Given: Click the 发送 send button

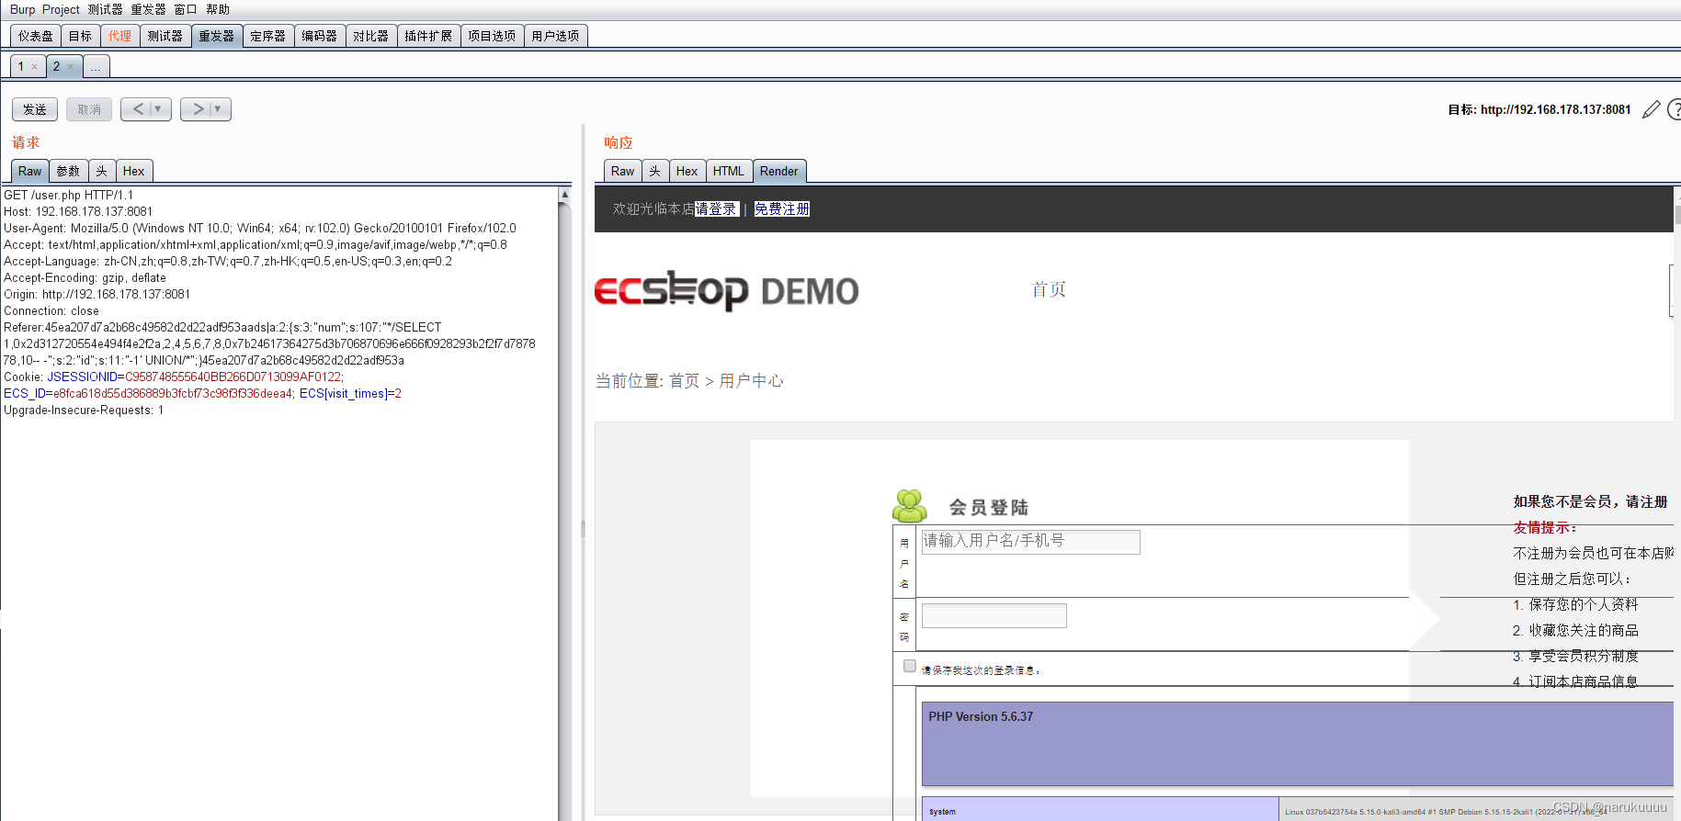Looking at the screenshot, I should [35, 109].
